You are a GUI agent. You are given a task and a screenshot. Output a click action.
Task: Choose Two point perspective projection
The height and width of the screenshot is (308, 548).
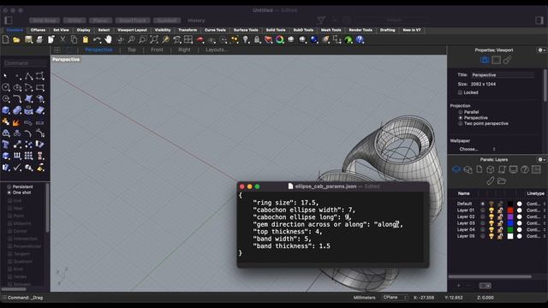coord(461,123)
